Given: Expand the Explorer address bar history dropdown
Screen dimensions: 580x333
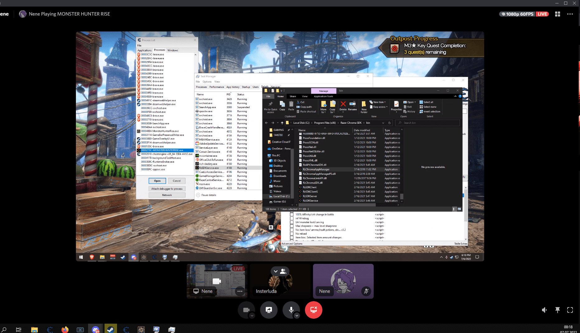Looking at the screenshot, I should [x=383, y=123].
